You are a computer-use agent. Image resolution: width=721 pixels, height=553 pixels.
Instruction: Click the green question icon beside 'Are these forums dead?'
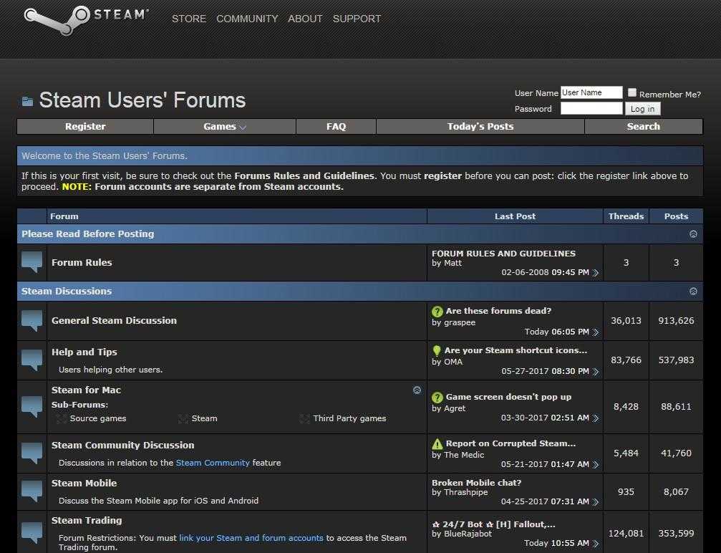[x=437, y=312]
